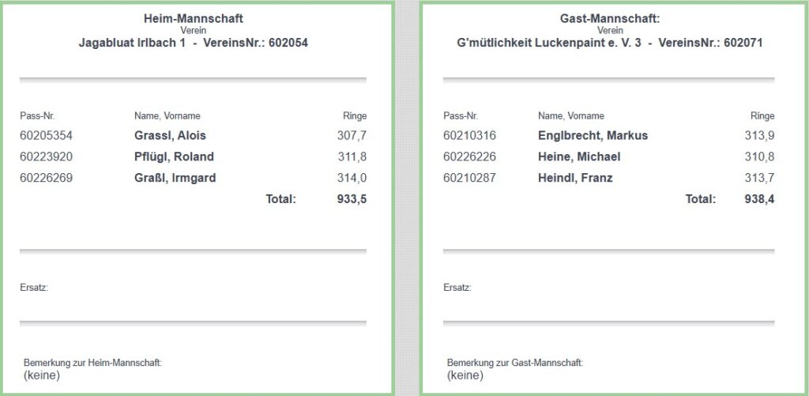Click Markus Englbrecht's score 313,9
Screen dimensions: 809x396
pyautogui.click(x=759, y=135)
